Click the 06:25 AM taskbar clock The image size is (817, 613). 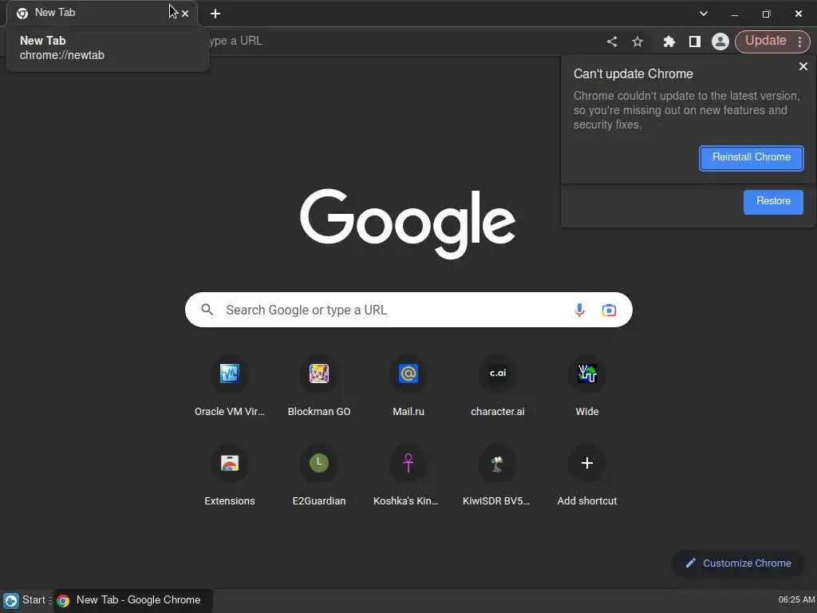coord(796,600)
